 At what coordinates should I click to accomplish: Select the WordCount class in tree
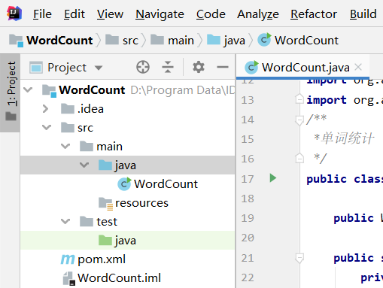127,184
